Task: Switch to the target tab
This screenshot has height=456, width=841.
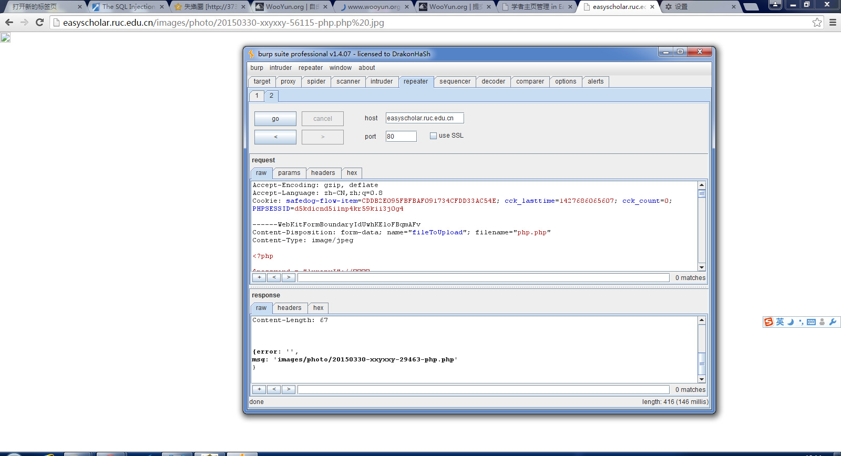Action: point(262,81)
